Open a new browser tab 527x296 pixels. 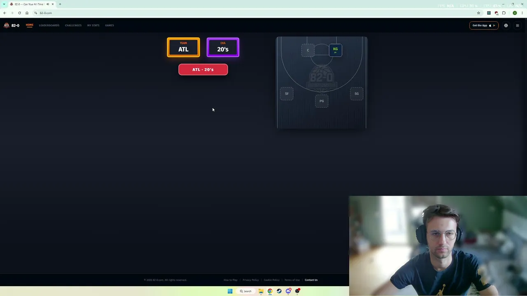[x=60, y=4]
